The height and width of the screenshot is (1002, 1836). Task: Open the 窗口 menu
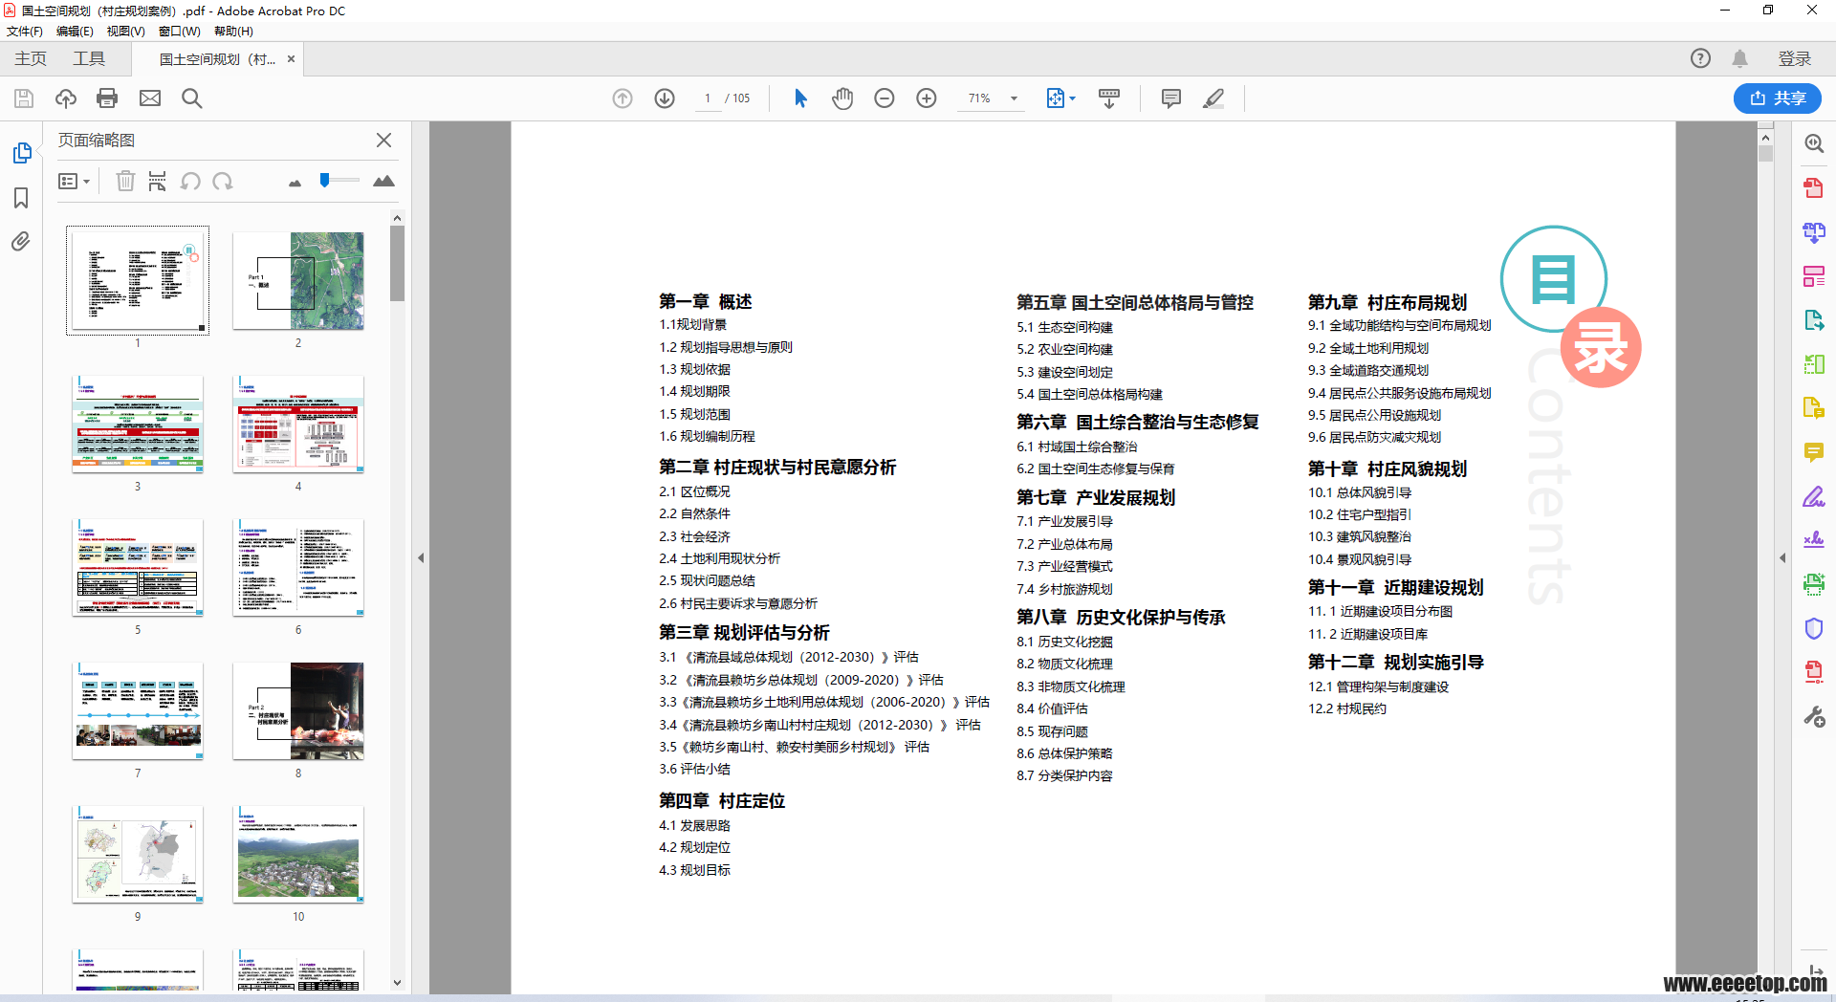[179, 32]
